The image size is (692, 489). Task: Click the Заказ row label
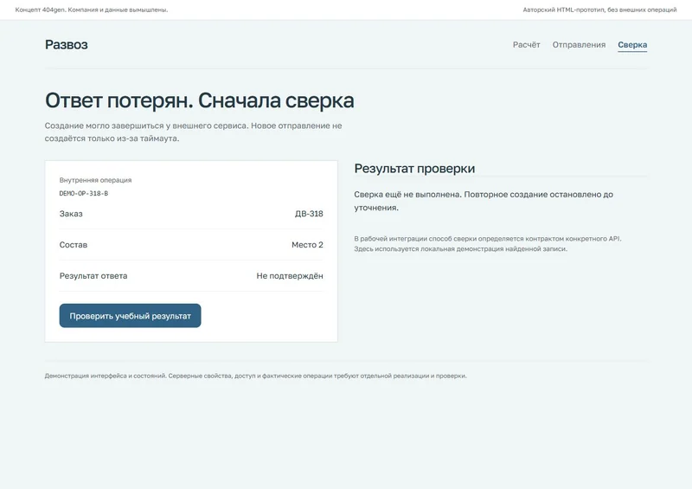[x=71, y=214]
